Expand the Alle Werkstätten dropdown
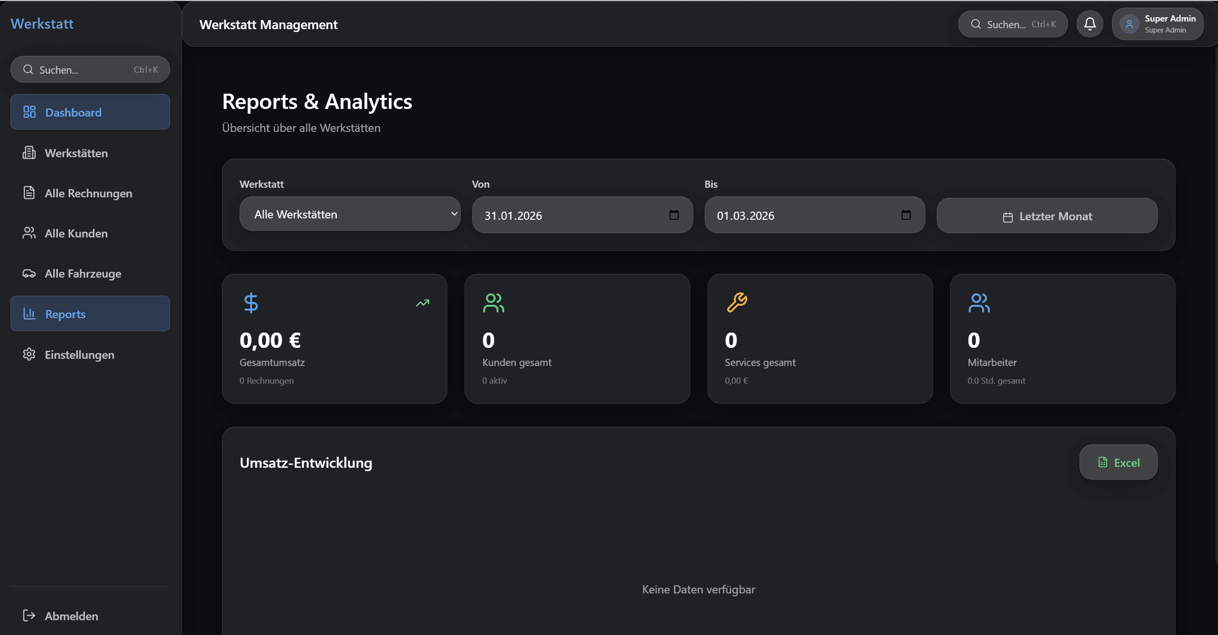 pos(350,214)
